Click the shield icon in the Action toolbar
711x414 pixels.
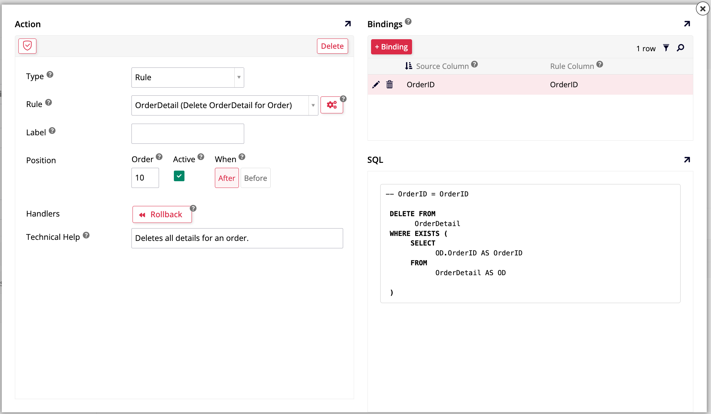[x=27, y=46]
